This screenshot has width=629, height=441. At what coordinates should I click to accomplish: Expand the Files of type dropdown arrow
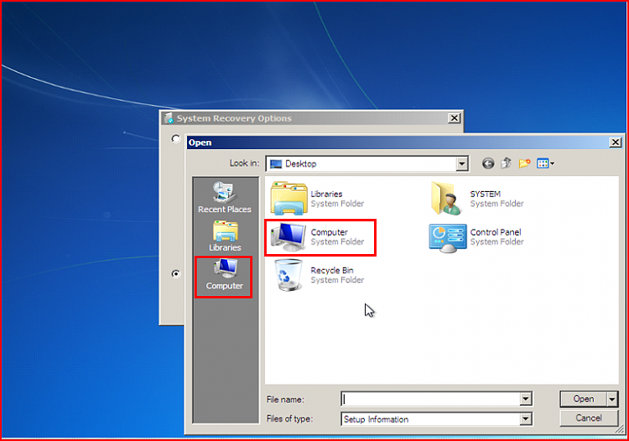(x=525, y=419)
